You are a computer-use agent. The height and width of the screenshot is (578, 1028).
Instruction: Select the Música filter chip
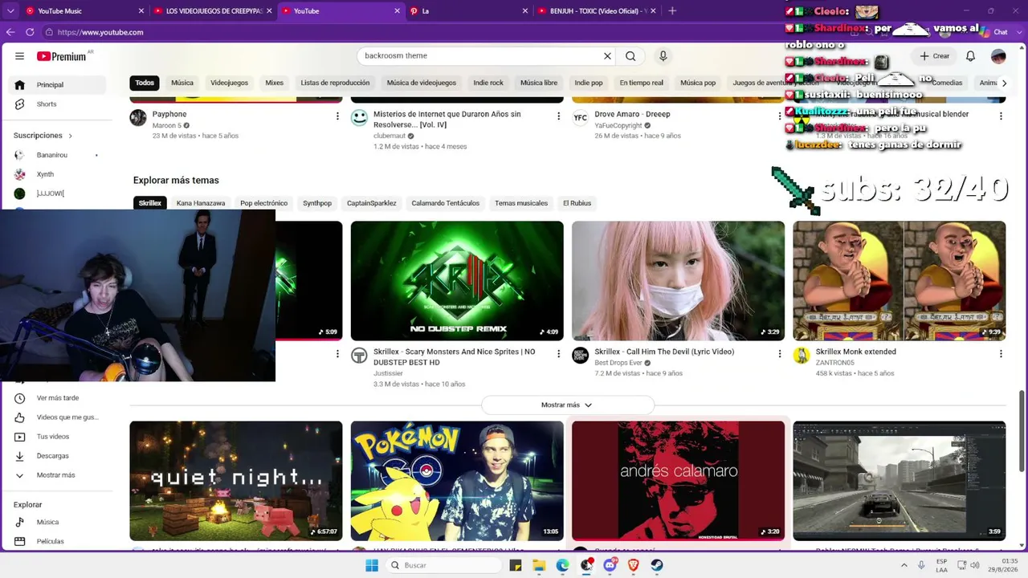click(x=182, y=83)
